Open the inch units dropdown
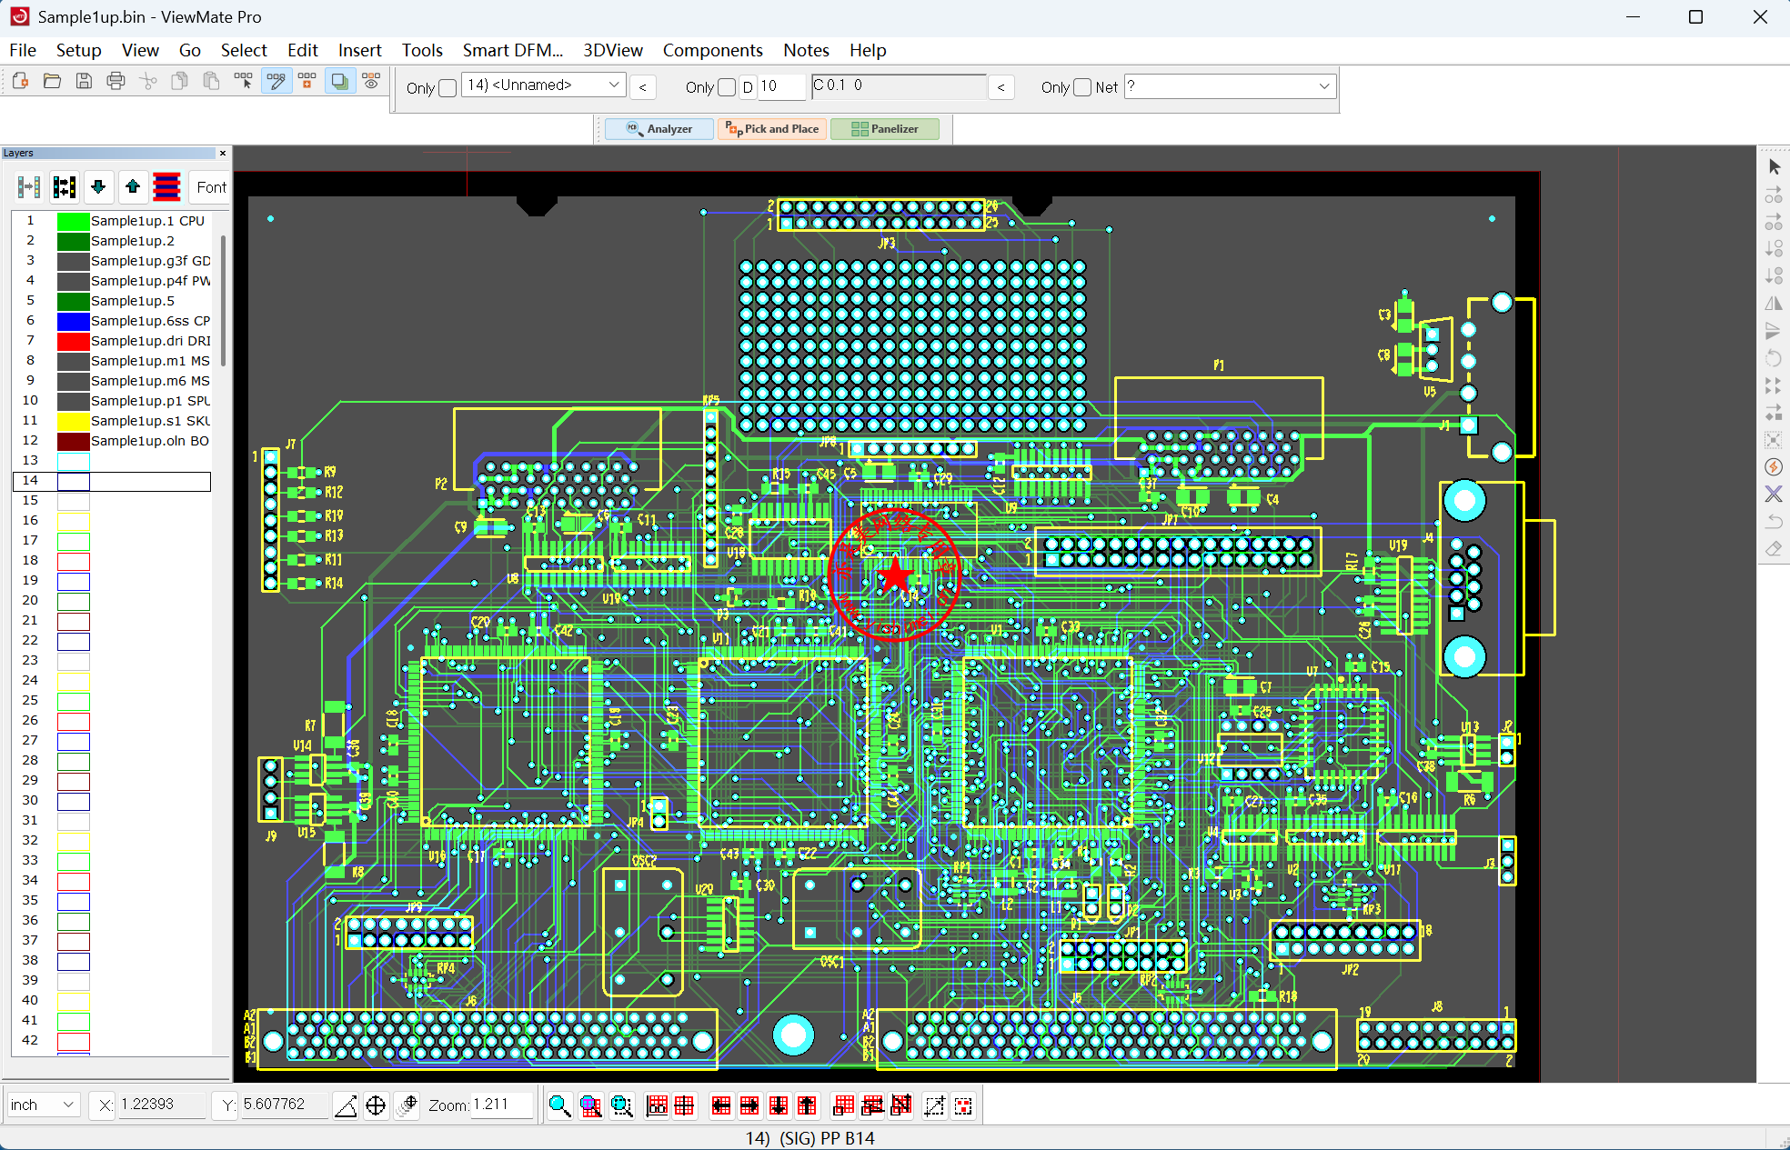Screen dimensions: 1790x1150 pyautogui.click(x=68, y=1105)
